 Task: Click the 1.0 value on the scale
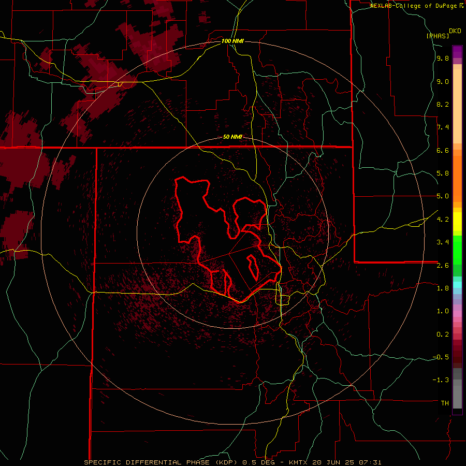[x=443, y=311]
